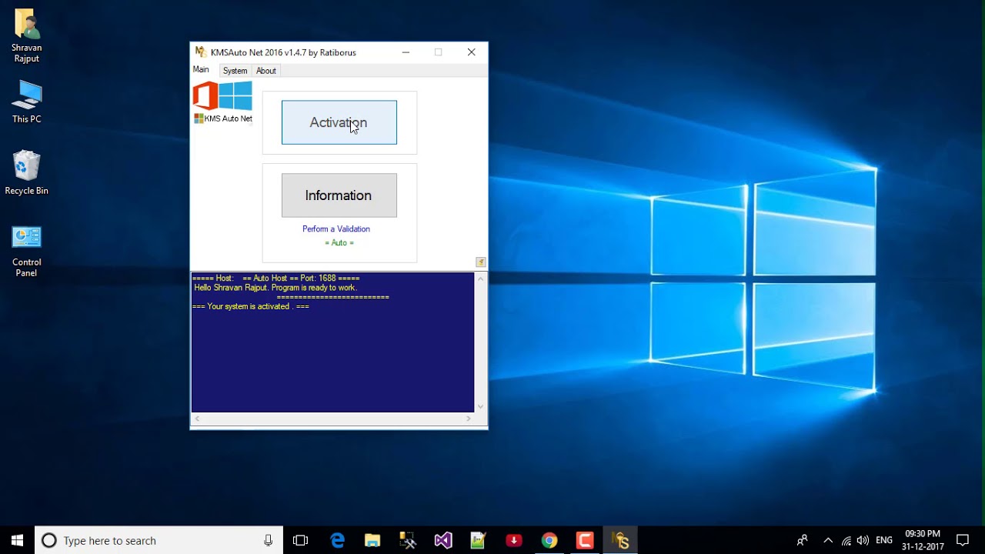Click the log scrollbar down arrow

pyautogui.click(x=481, y=407)
